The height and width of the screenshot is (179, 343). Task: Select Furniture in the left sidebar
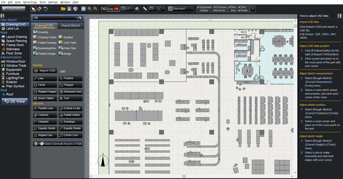point(13,74)
